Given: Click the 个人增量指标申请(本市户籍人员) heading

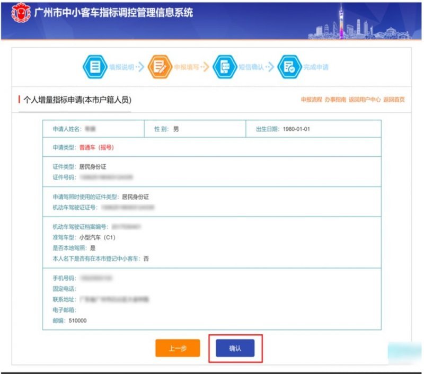Looking at the screenshot, I should click(77, 100).
